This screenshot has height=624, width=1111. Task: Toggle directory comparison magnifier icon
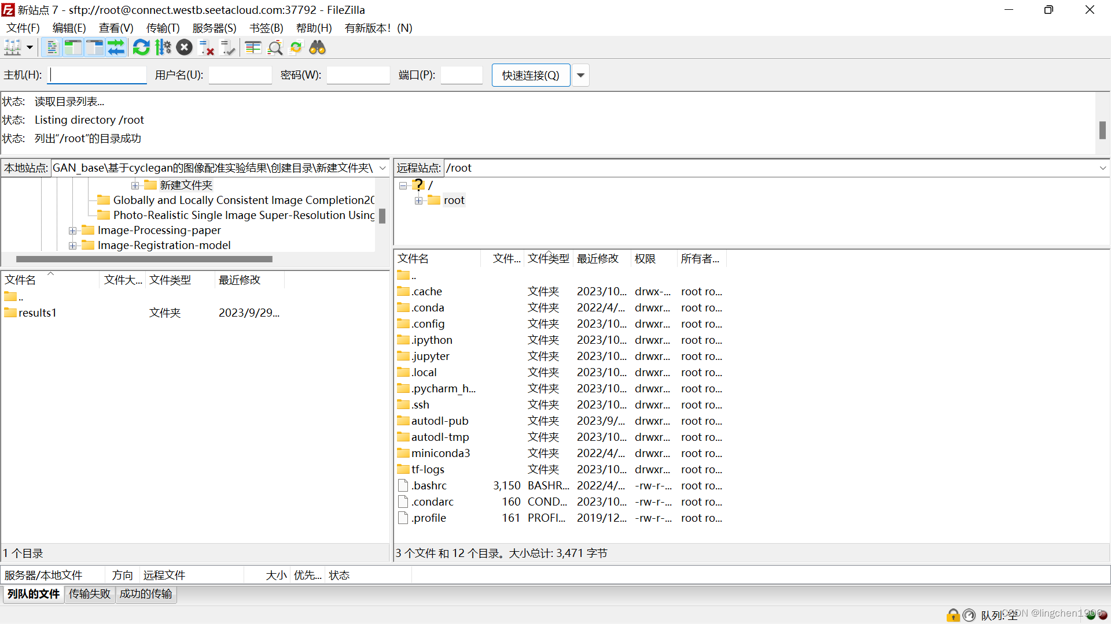(x=275, y=47)
